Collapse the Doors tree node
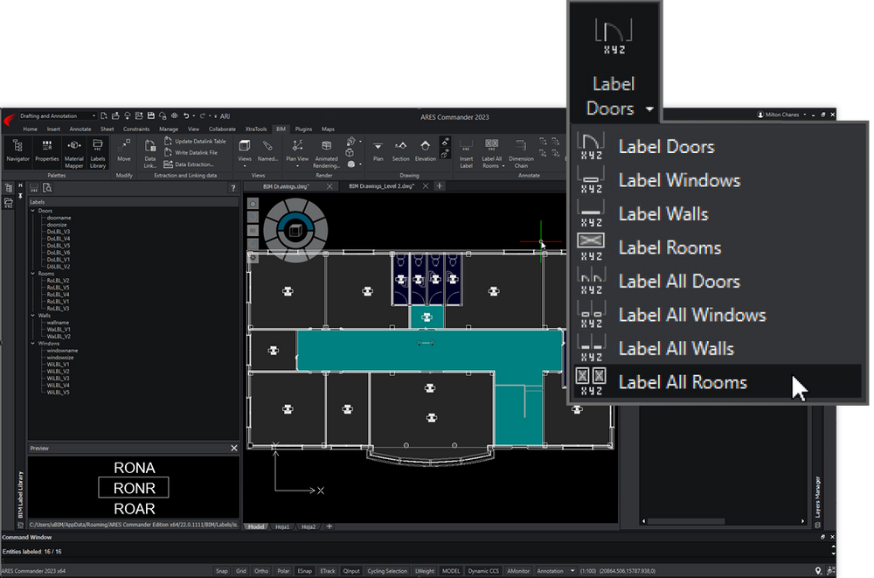Viewport: 874px width, 578px height. click(x=33, y=211)
